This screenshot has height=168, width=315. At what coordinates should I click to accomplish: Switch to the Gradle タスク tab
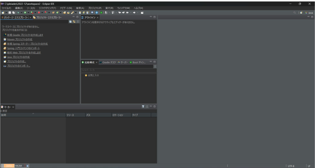tap(109, 62)
